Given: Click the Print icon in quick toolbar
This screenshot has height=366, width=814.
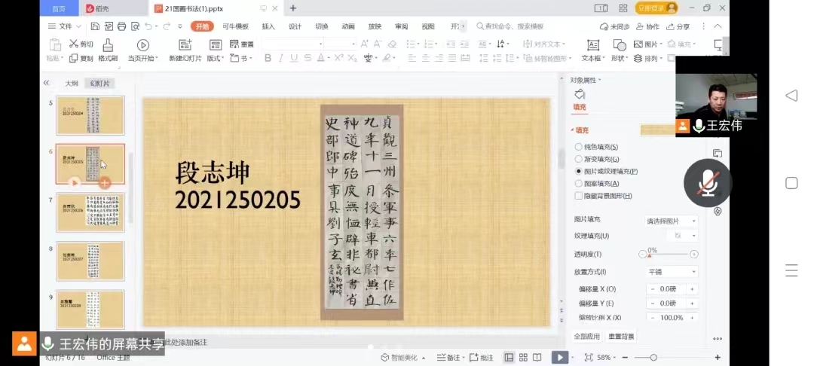Looking at the screenshot, I should [121, 26].
